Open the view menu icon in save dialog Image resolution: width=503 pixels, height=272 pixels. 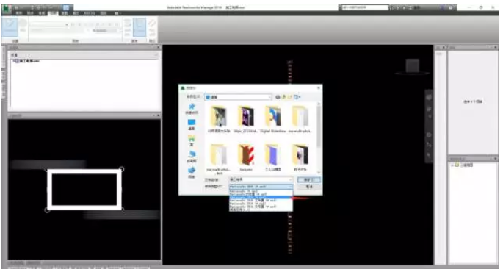[x=297, y=96]
